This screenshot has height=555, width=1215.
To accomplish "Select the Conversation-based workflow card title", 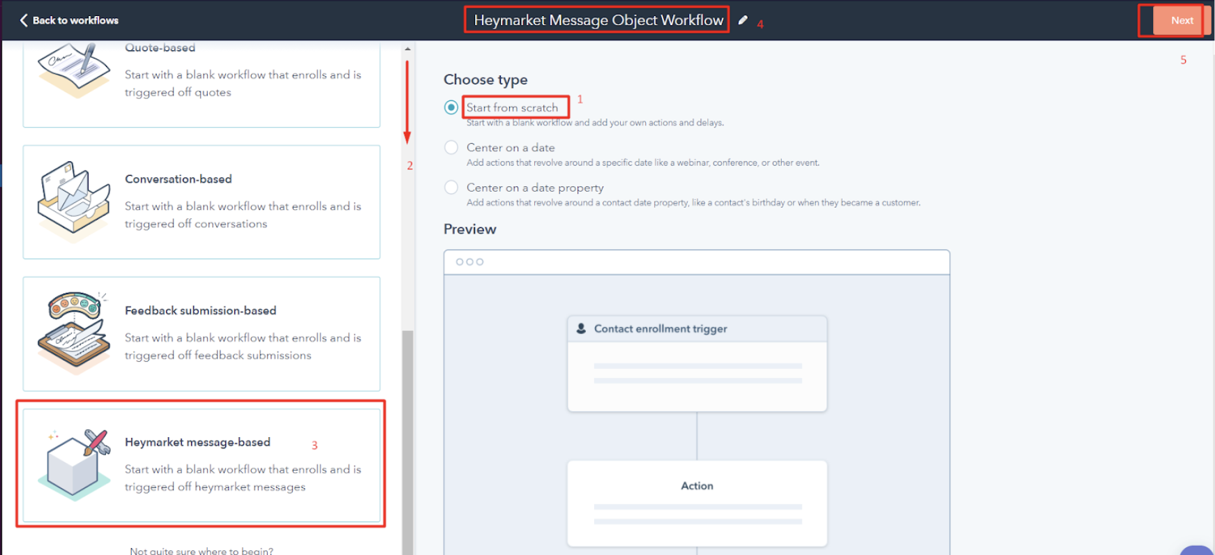I will (x=179, y=179).
